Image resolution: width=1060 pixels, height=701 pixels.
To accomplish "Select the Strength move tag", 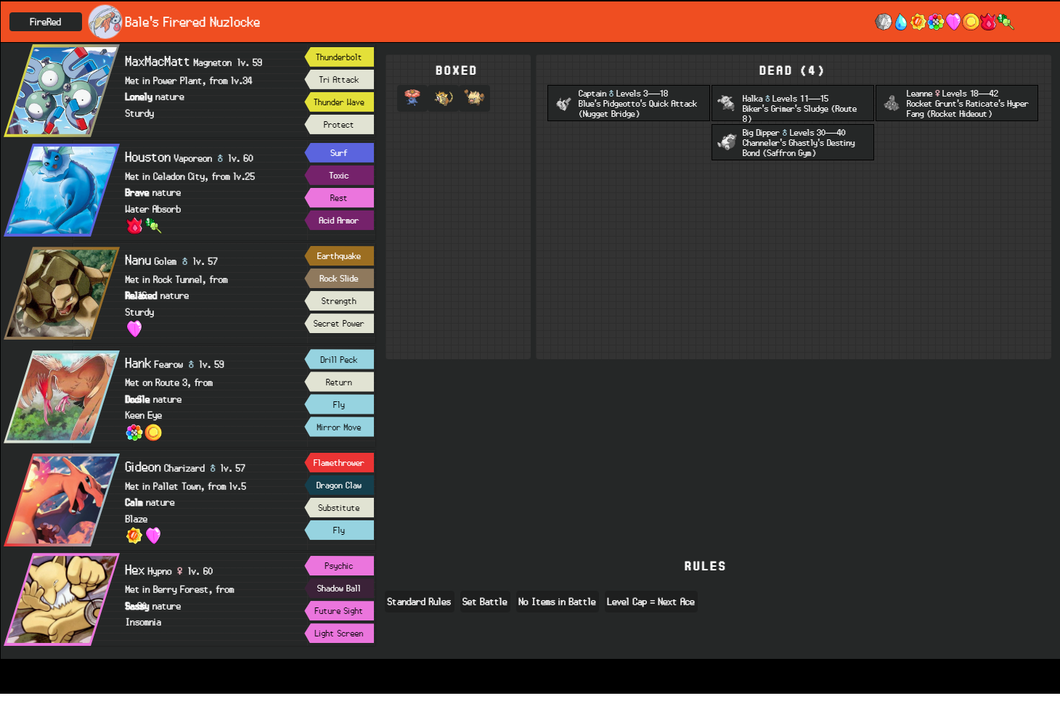I will 339,301.
